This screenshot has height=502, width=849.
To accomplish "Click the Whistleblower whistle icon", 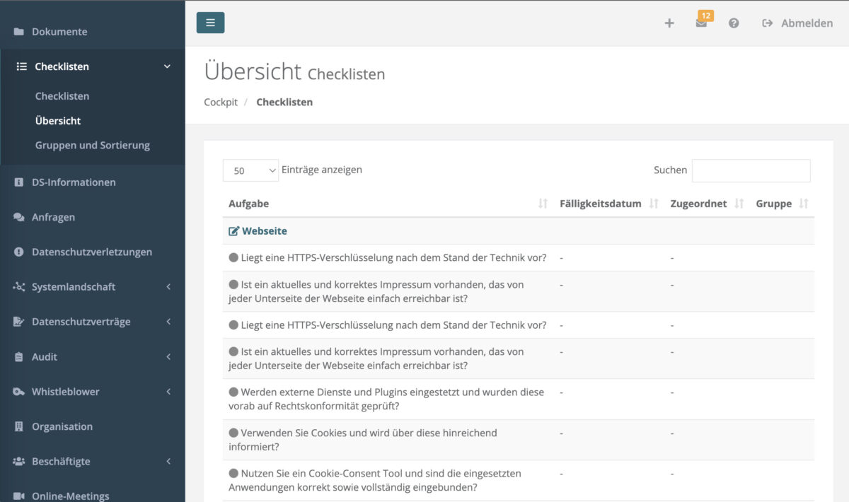I will [18, 391].
